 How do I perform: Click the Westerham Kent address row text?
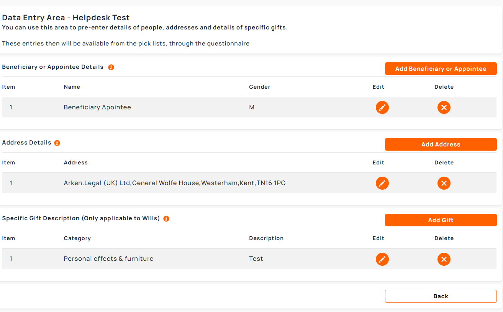click(x=174, y=183)
